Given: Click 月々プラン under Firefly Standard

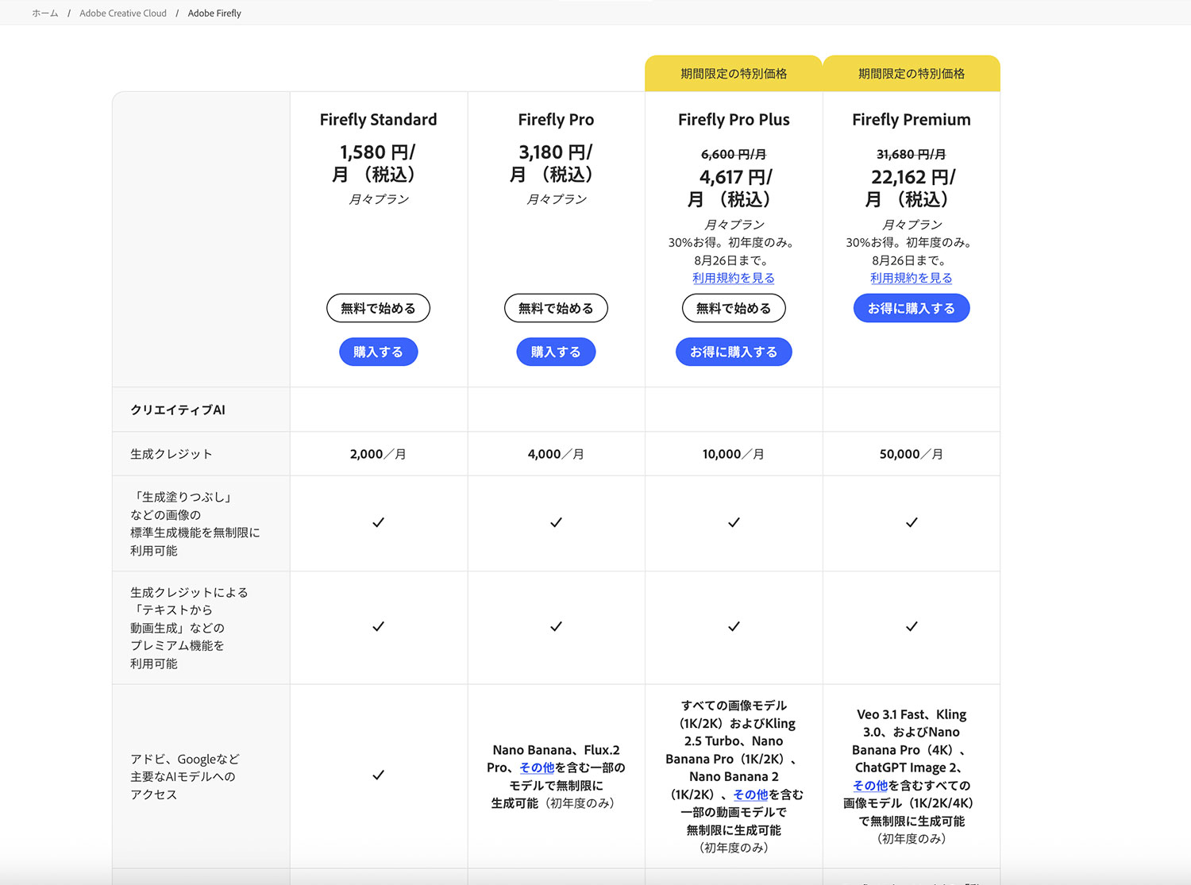Looking at the screenshot, I should pos(378,199).
